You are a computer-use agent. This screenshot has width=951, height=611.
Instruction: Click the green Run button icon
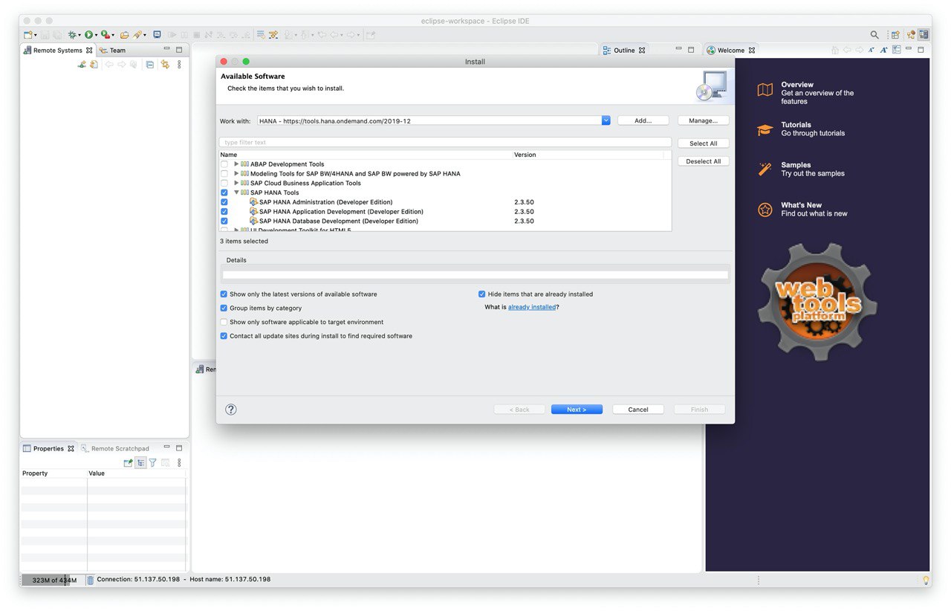(88, 35)
